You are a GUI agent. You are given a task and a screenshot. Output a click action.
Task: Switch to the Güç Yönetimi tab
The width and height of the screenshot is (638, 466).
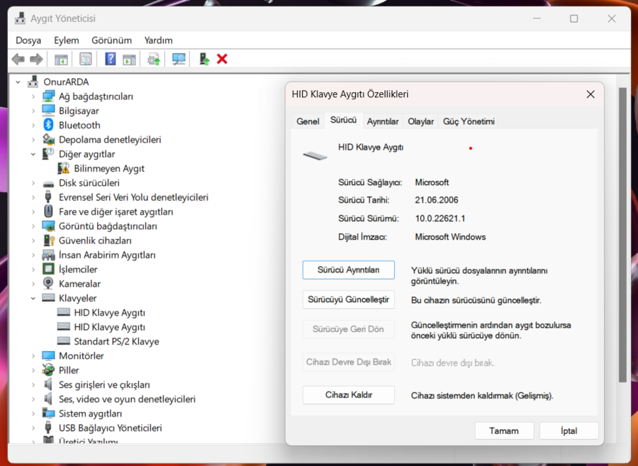pos(469,121)
